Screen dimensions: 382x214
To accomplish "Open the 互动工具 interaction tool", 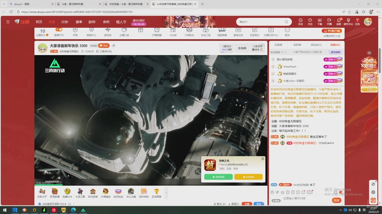I will [206, 32].
